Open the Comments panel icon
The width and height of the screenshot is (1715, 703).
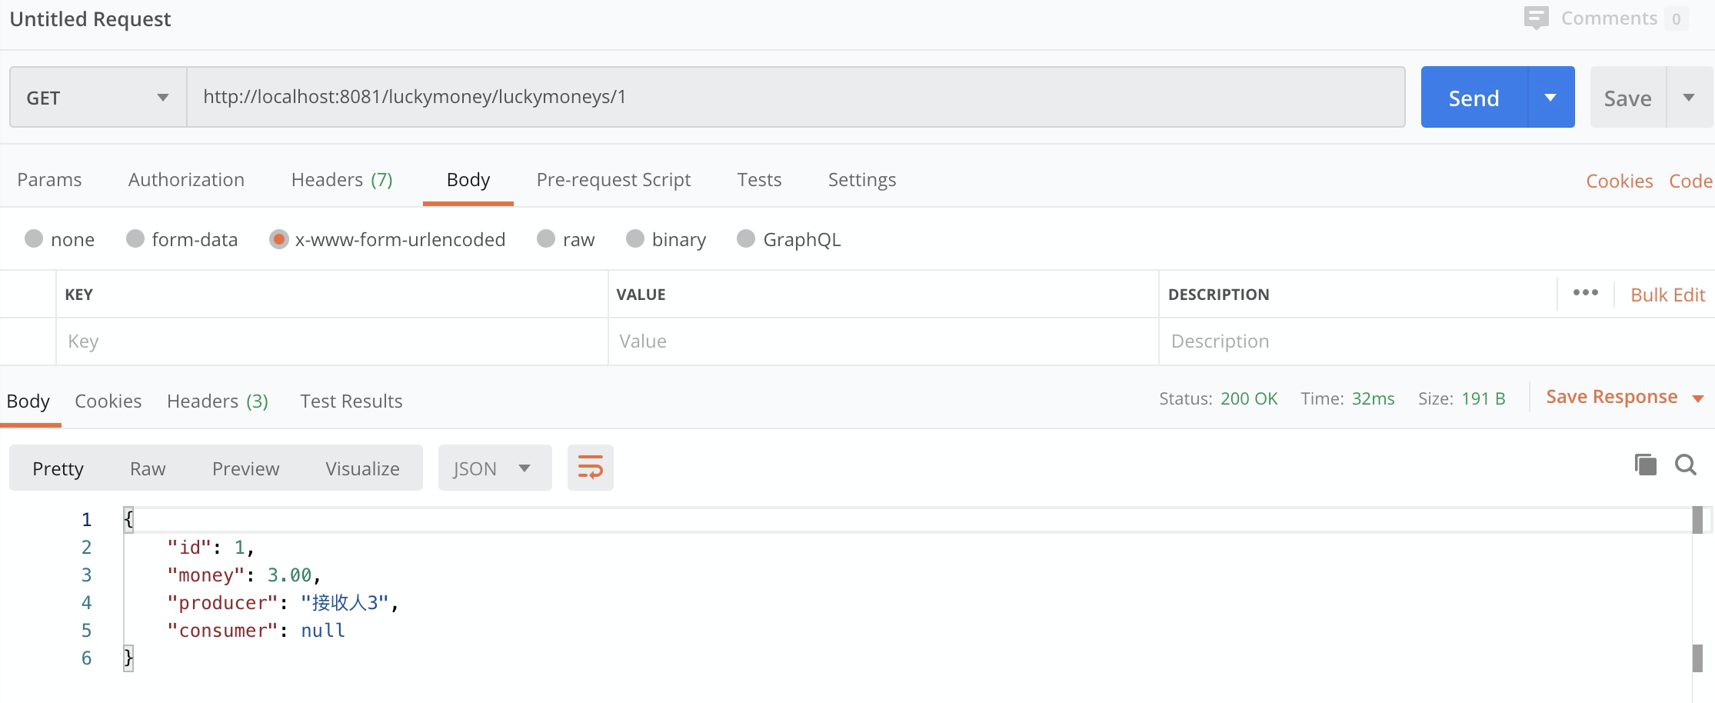[x=1536, y=18]
